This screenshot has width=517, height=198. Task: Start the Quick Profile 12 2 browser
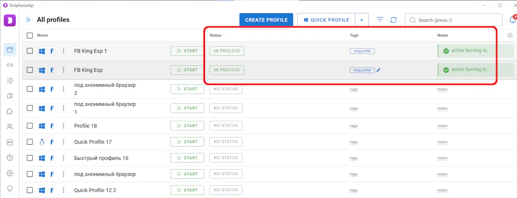[x=187, y=190]
